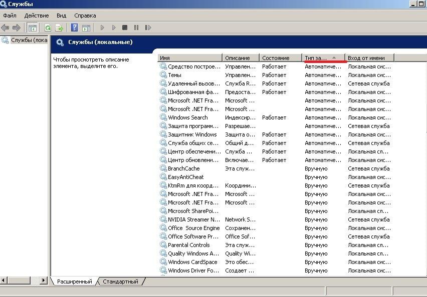Image resolution: width=427 pixels, height=297 pixels.
Task: Click the Сохранен... description cell
Action: 240,228
